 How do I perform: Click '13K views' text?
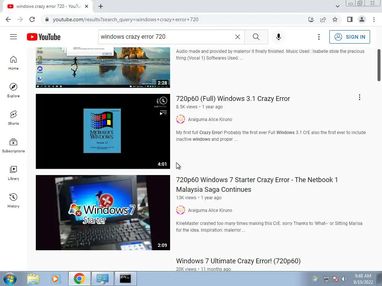coord(186,198)
